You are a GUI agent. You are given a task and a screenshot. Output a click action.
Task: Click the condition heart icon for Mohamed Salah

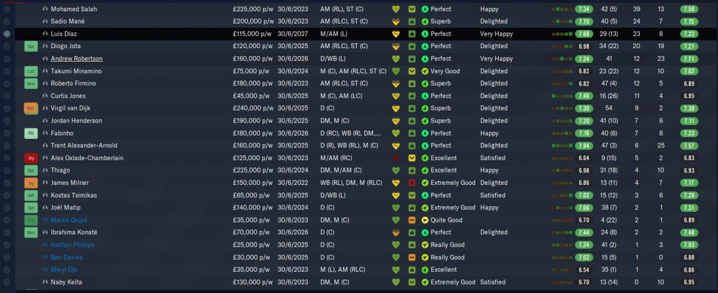[396, 10]
